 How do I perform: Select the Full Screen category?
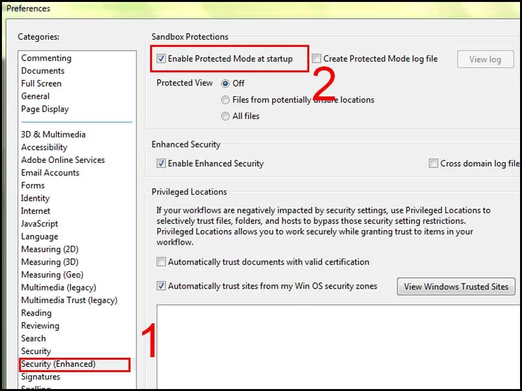(40, 83)
